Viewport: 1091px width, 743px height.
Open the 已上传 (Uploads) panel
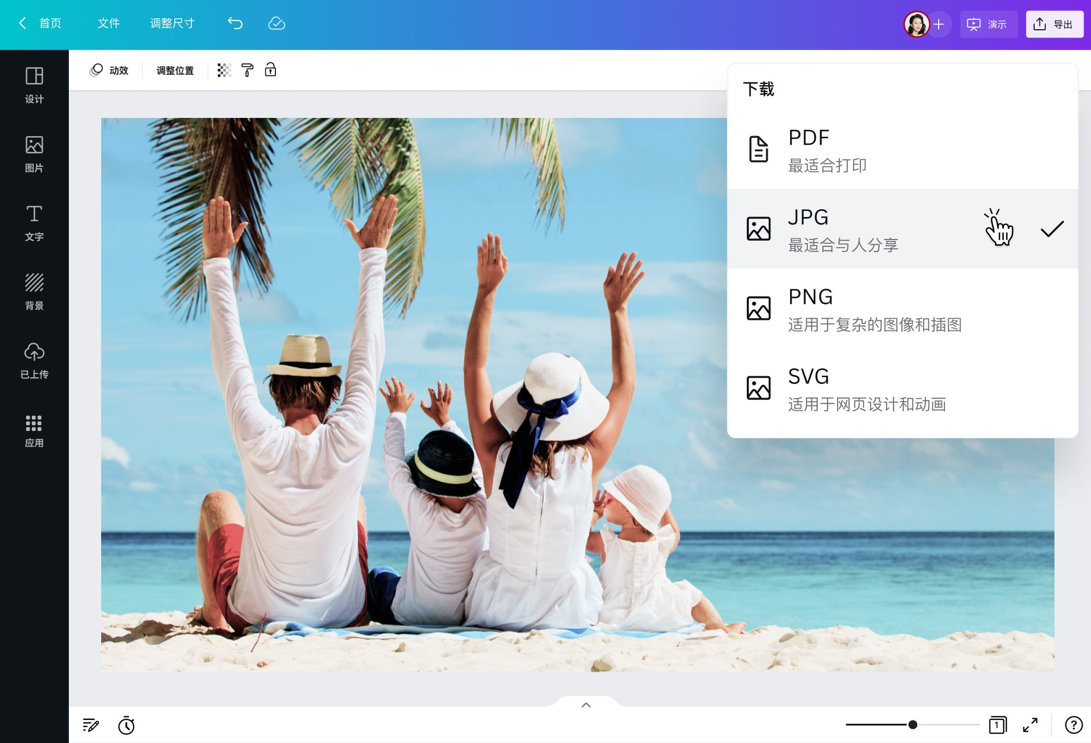tap(34, 361)
